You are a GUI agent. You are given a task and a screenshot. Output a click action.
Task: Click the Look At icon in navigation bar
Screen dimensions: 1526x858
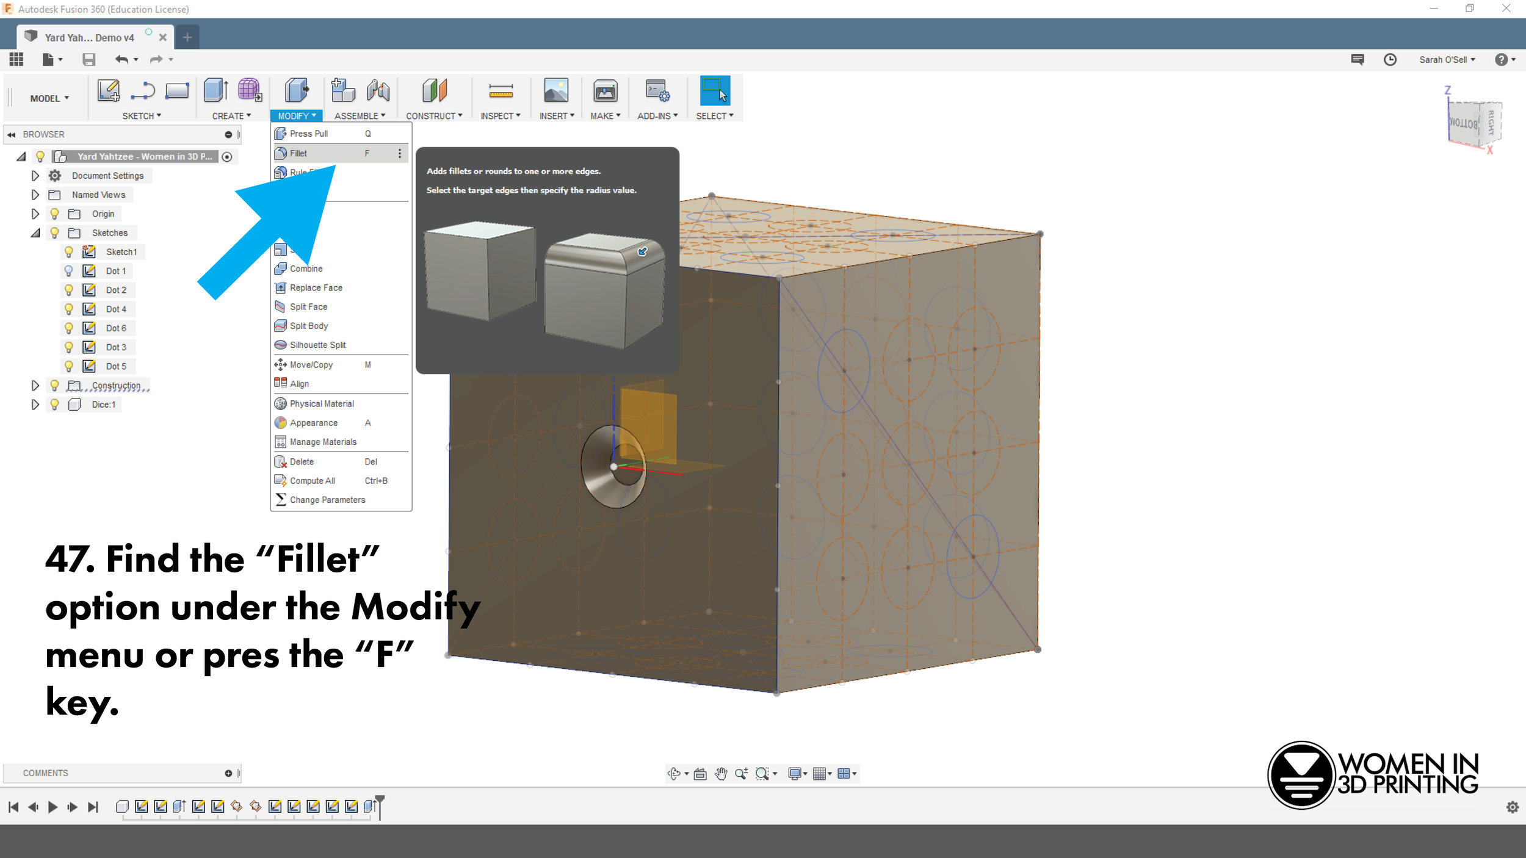coord(700,773)
